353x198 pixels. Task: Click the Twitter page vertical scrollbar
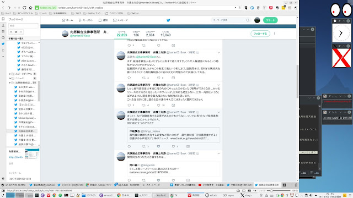coord(297,81)
